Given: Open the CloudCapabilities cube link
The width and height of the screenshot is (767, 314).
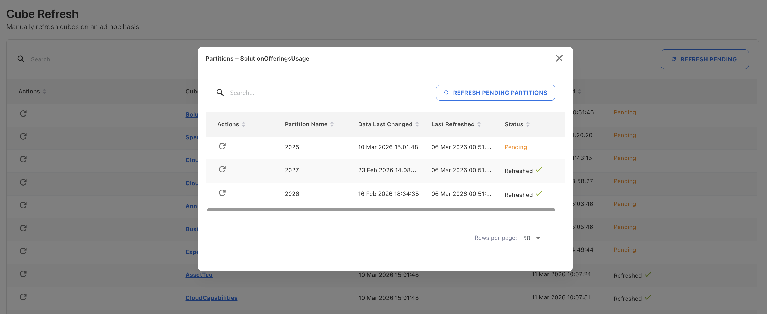Looking at the screenshot, I should click(211, 298).
